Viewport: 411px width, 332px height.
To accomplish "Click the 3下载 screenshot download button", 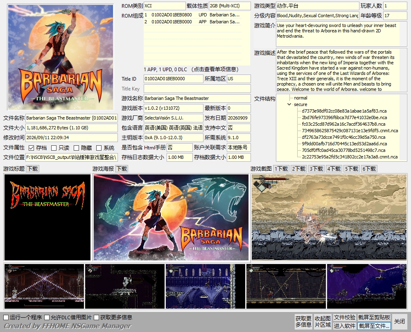I will click(316, 169).
